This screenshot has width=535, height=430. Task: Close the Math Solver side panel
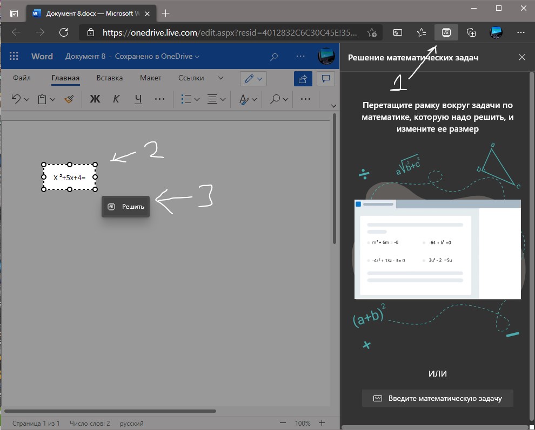point(521,57)
